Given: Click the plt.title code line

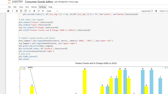Looking at the screenshot, I should 55,30.
